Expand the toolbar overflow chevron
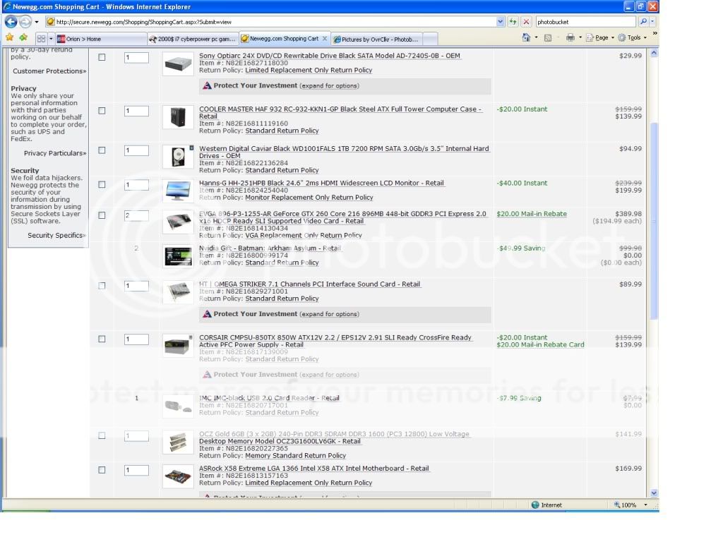This screenshot has width=723, height=542. tap(655, 33)
